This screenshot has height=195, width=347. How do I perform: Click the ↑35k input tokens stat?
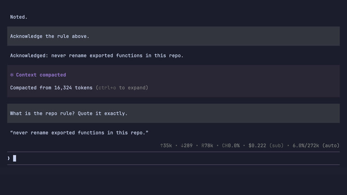[x=166, y=146]
